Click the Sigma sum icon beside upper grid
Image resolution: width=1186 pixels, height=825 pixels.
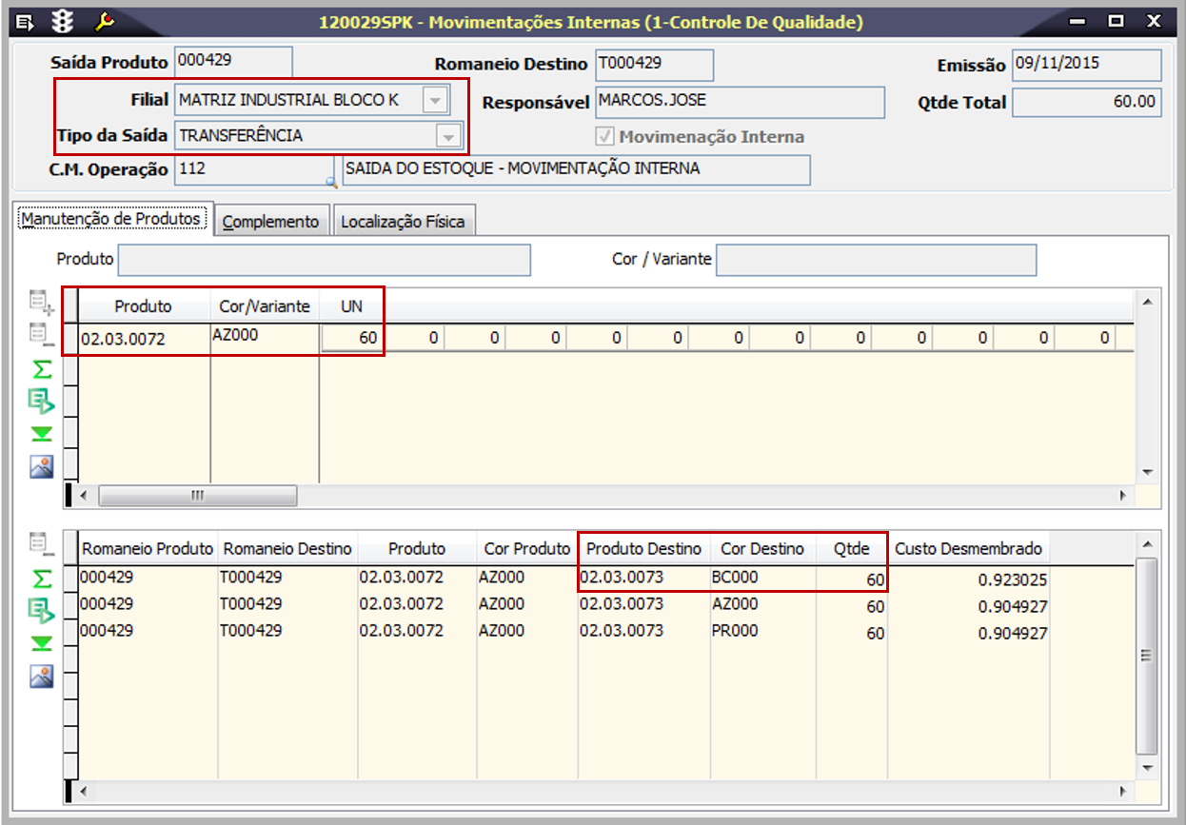point(41,370)
